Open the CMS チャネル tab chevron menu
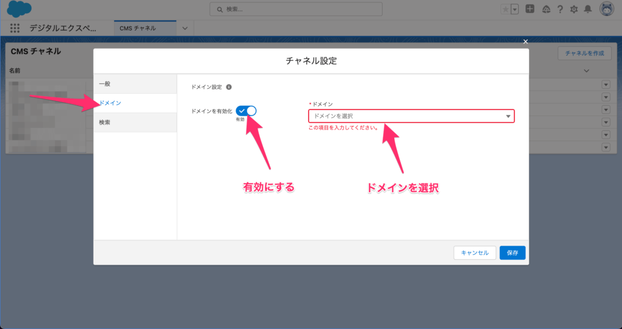The width and height of the screenshot is (622, 329). point(185,28)
